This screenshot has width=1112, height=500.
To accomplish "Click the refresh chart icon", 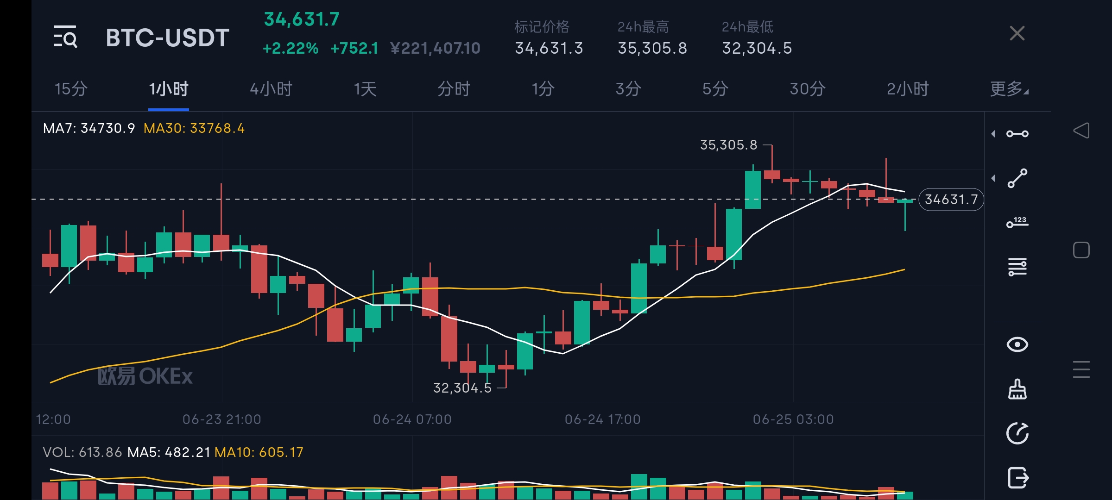I will pos(1017,434).
